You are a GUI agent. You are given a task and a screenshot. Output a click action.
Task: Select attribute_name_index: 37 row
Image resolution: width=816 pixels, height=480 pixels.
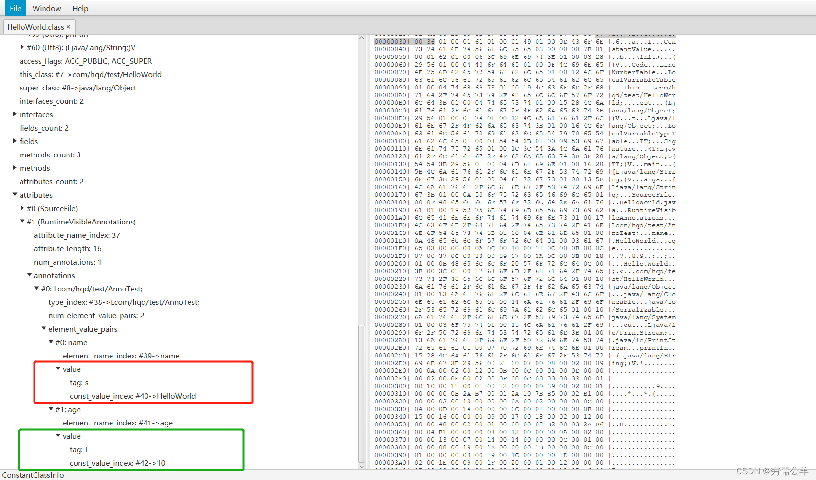[77, 235]
